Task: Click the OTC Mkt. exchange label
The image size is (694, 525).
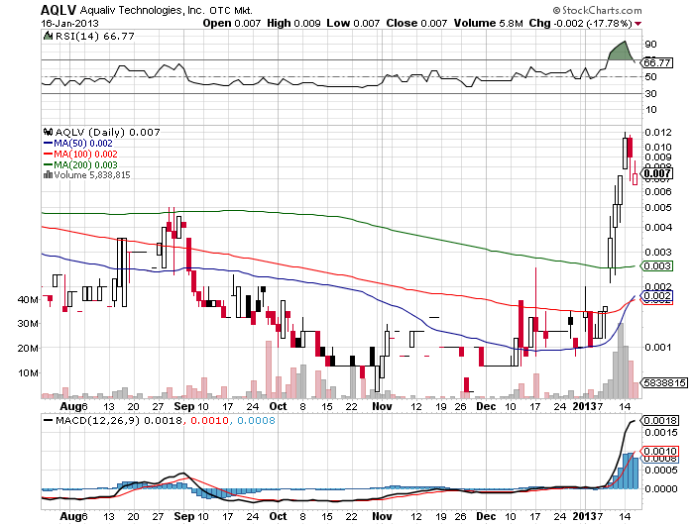Action: (231, 10)
